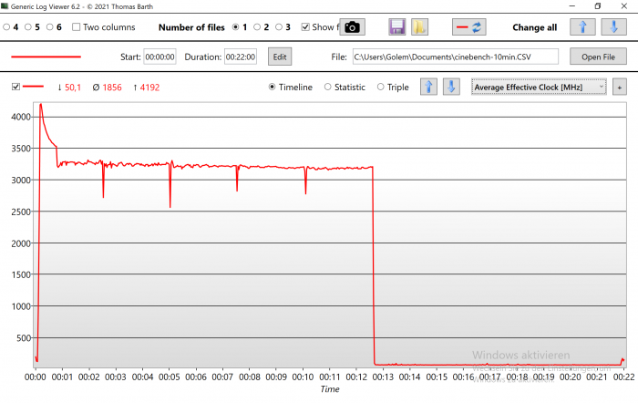Click the plus button beside sensor dropdown
638x403 pixels.
click(x=620, y=88)
